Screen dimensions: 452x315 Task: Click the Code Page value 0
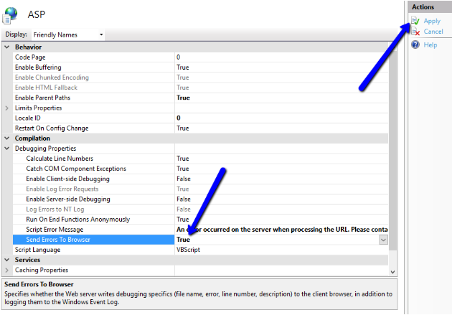coord(178,57)
